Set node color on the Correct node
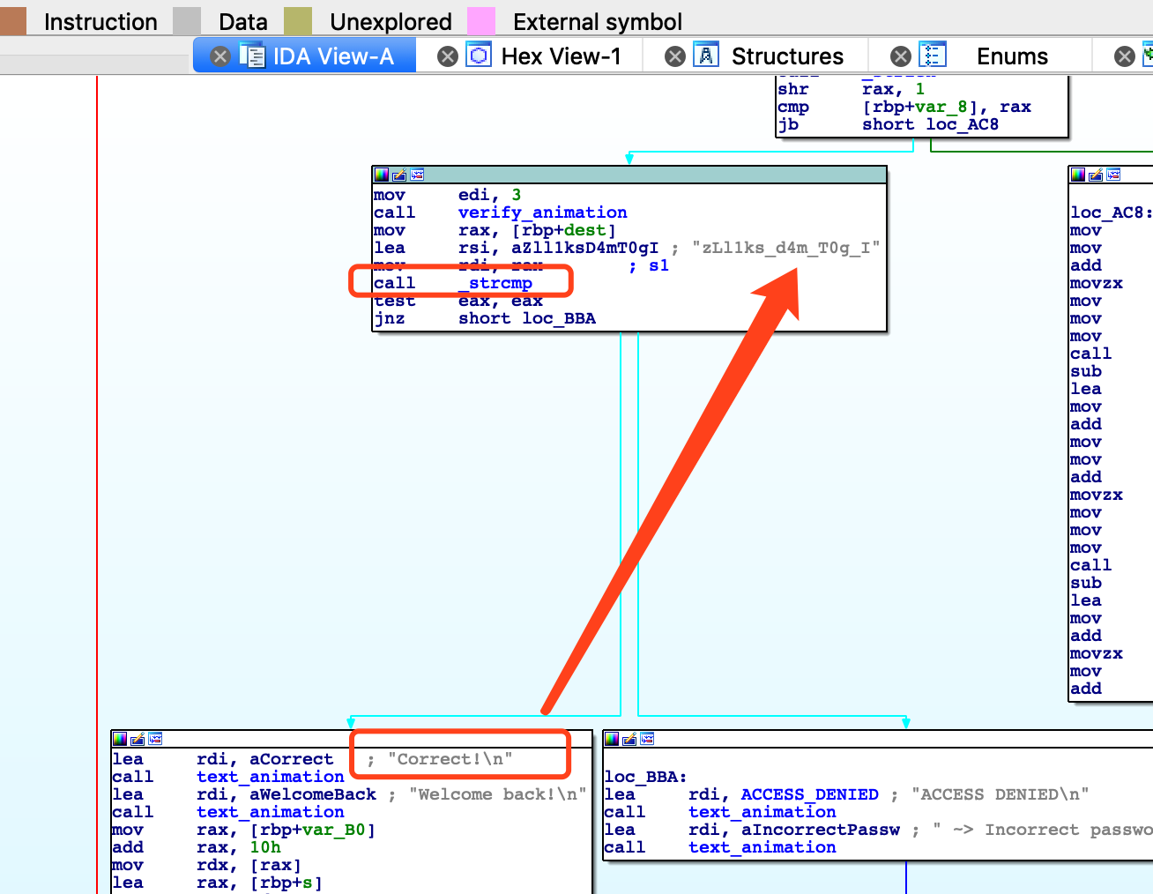The height and width of the screenshot is (894, 1153). (120, 739)
